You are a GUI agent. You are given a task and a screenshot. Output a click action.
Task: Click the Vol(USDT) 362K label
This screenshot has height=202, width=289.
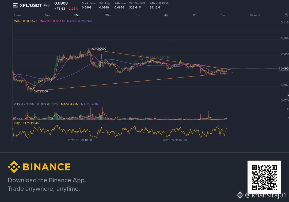48,104
